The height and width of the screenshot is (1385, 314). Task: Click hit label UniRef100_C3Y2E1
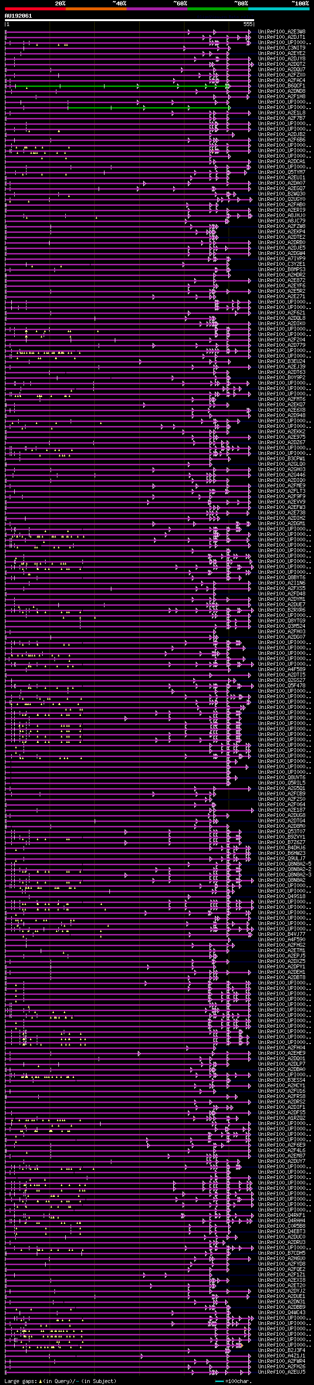[282, 264]
